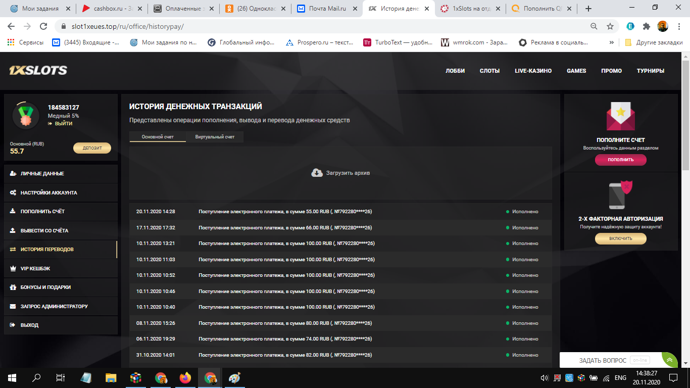Open ПРОМО in the top navigation
Screen dimensions: 690x388
tap(611, 71)
